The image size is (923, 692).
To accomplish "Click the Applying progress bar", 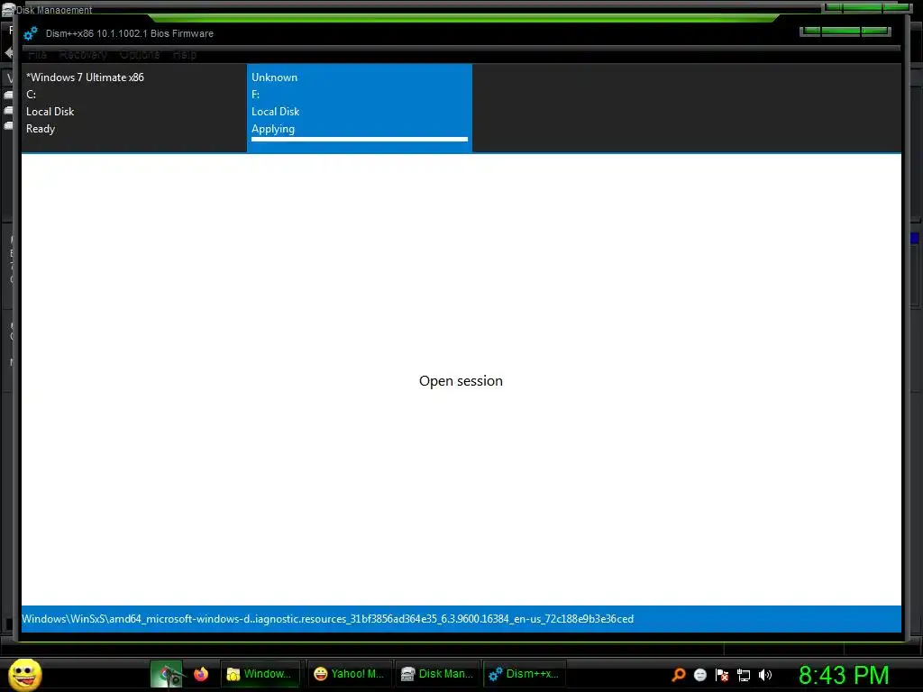I will tap(360, 140).
